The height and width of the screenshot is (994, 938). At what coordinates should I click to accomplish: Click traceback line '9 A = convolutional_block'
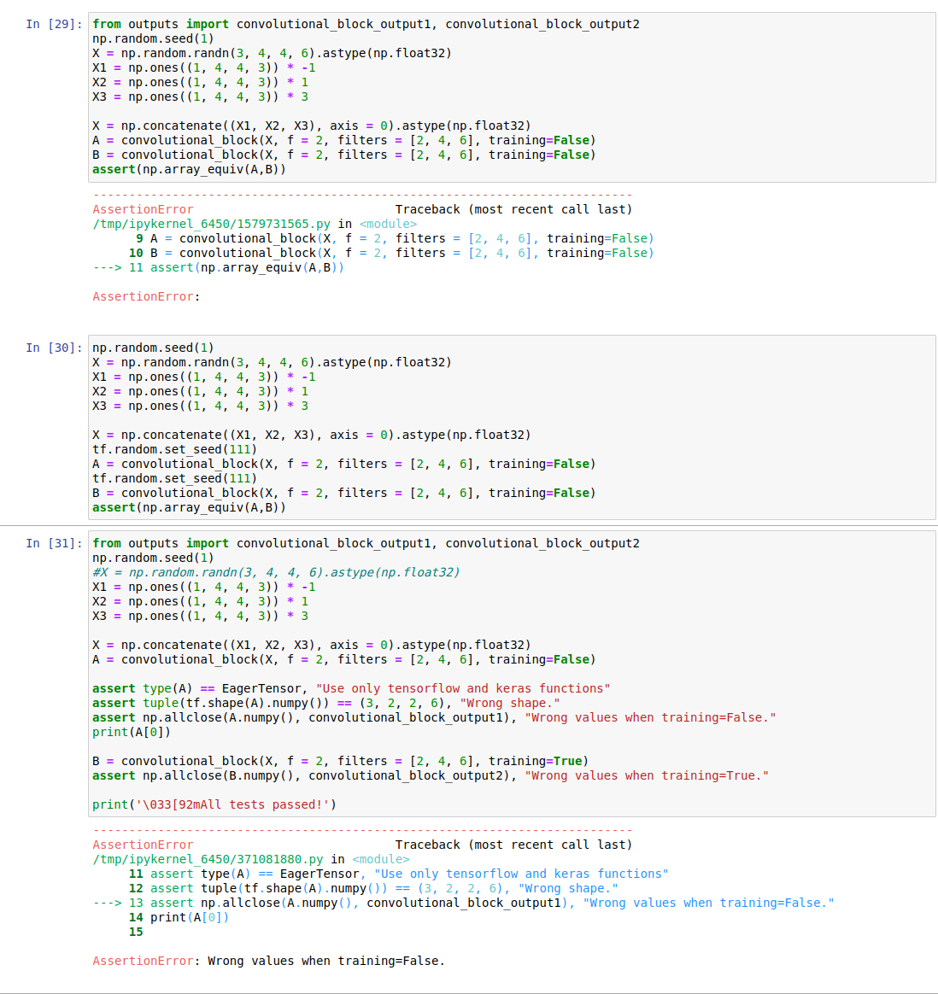click(x=395, y=238)
